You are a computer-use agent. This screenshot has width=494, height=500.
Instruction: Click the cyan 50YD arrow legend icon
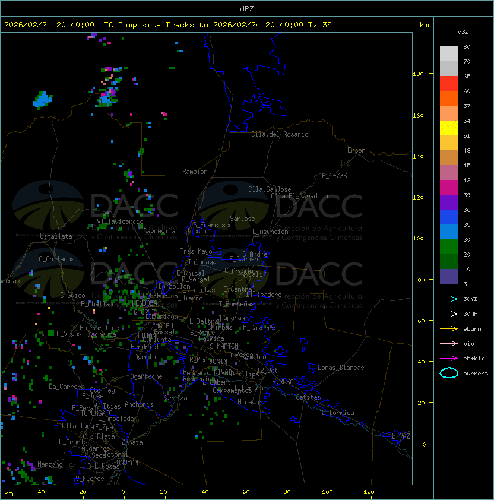(x=449, y=299)
